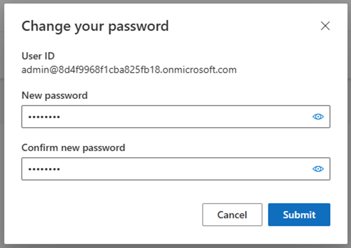Click the "Change your password" heading
This screenshot has width=351, height=248.
point(95,27)
